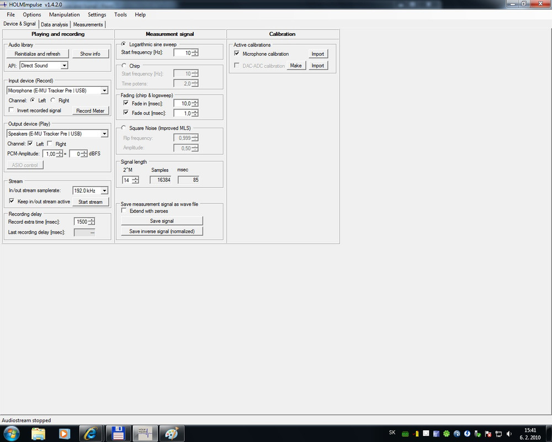Click the green HUD tray icon

[405, 434]
